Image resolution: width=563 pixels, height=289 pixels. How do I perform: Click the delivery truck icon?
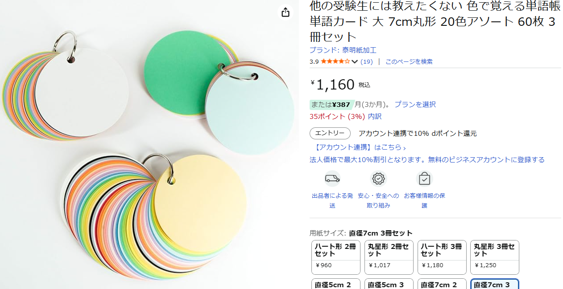332,179
